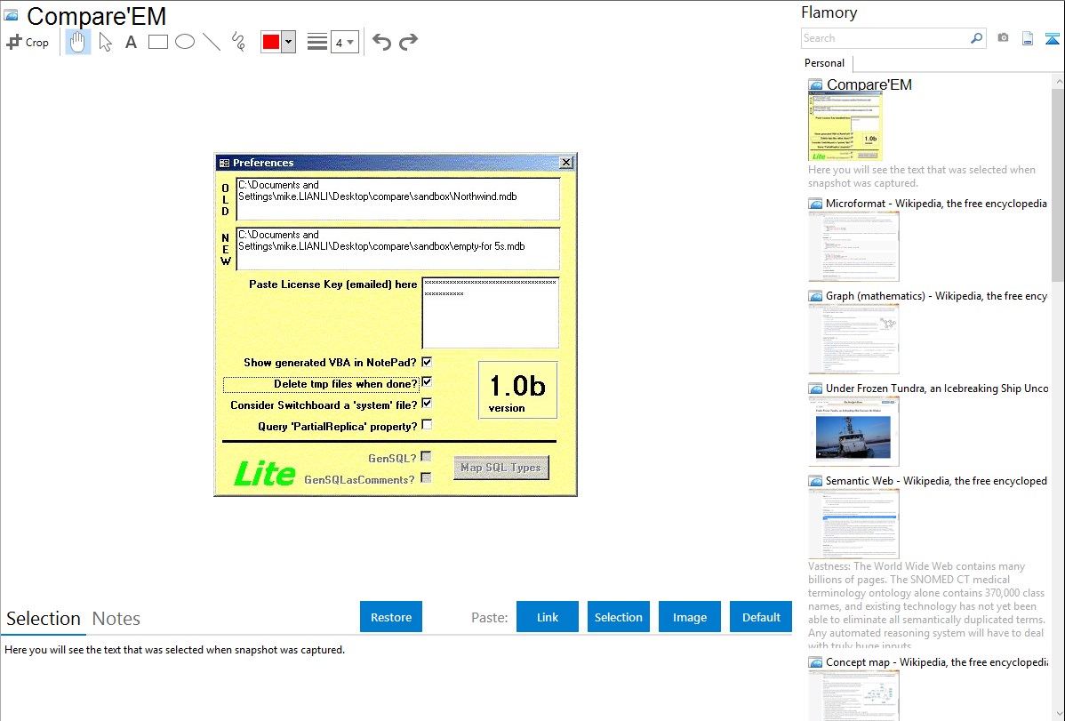Close the Preferences dialog
The height and width of the screenshot is (721, 1065).
pos(565,163)
